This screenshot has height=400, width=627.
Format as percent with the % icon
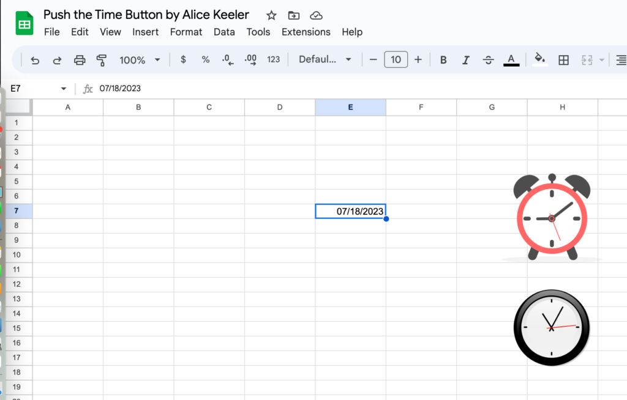pos(206,59)
